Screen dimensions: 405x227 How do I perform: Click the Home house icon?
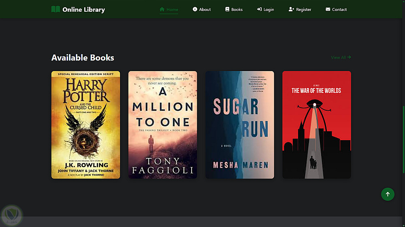pyautogui.click(x=162, y=9)
